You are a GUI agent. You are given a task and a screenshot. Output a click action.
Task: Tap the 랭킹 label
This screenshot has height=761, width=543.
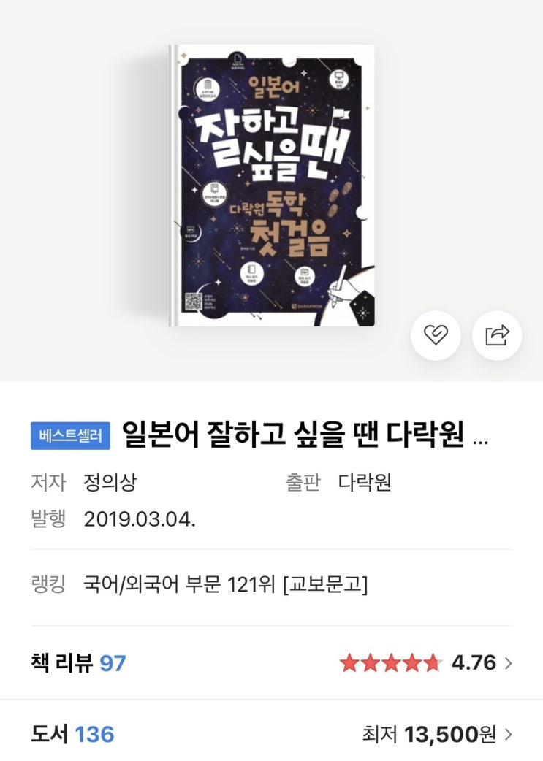point(48,584)
